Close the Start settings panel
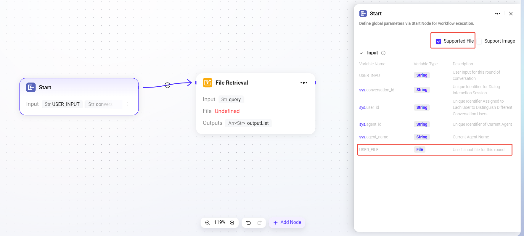Image resolution: width=524 pixels, height=236 pixels. coord(511,14)
